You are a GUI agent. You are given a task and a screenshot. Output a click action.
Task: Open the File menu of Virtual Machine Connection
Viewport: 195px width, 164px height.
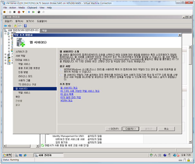[5, 8]
